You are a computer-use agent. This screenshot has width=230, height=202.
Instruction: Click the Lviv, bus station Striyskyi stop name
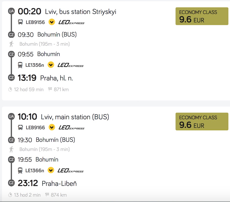(80, 12)
